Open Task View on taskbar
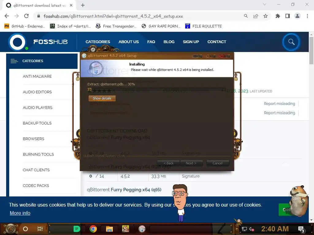 click(x=40, y=229)
